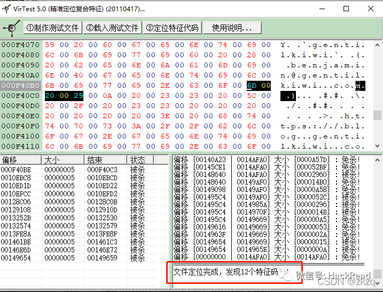Select the row with offset 00129108
This screenshot has width=383, height=292.
coord(84,210)
